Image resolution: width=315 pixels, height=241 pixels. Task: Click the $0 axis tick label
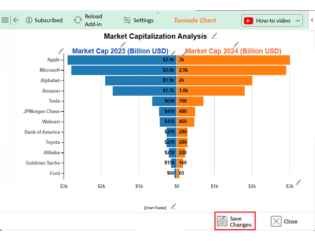click(177, 186)
